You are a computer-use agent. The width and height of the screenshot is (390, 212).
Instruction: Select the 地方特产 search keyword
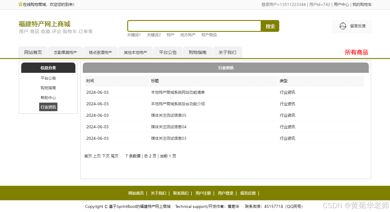tap(188, 35)
